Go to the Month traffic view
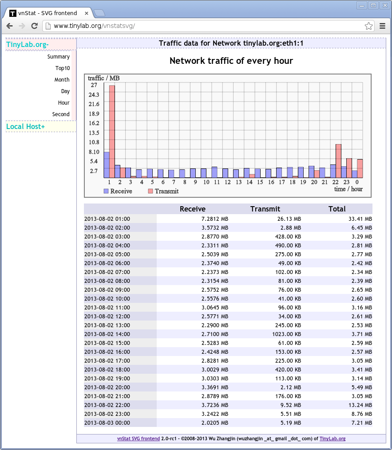392x450 pixels. point(62,80)
